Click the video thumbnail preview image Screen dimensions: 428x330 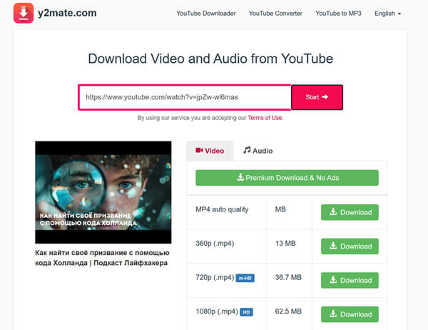[103, 192]
